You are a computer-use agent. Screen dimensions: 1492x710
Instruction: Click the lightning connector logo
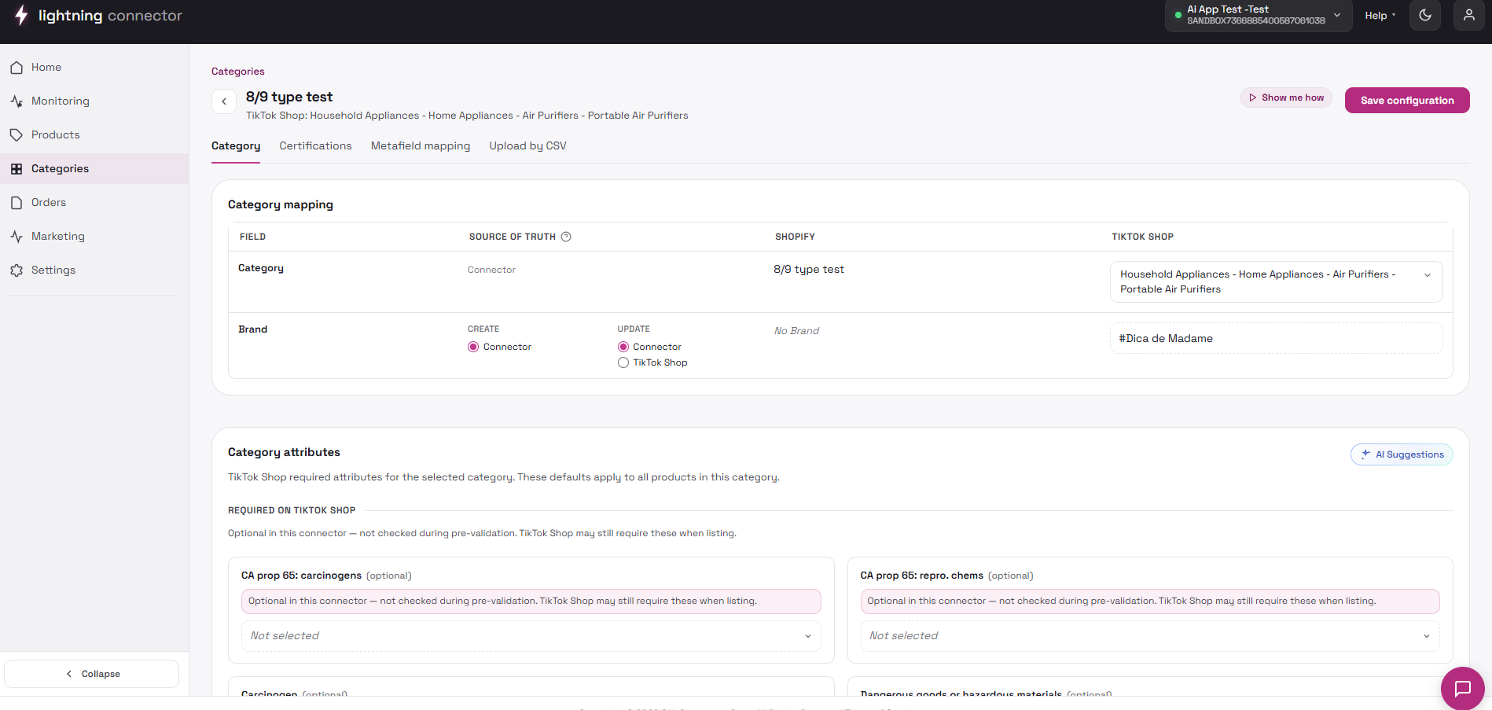tap(98, 15)
